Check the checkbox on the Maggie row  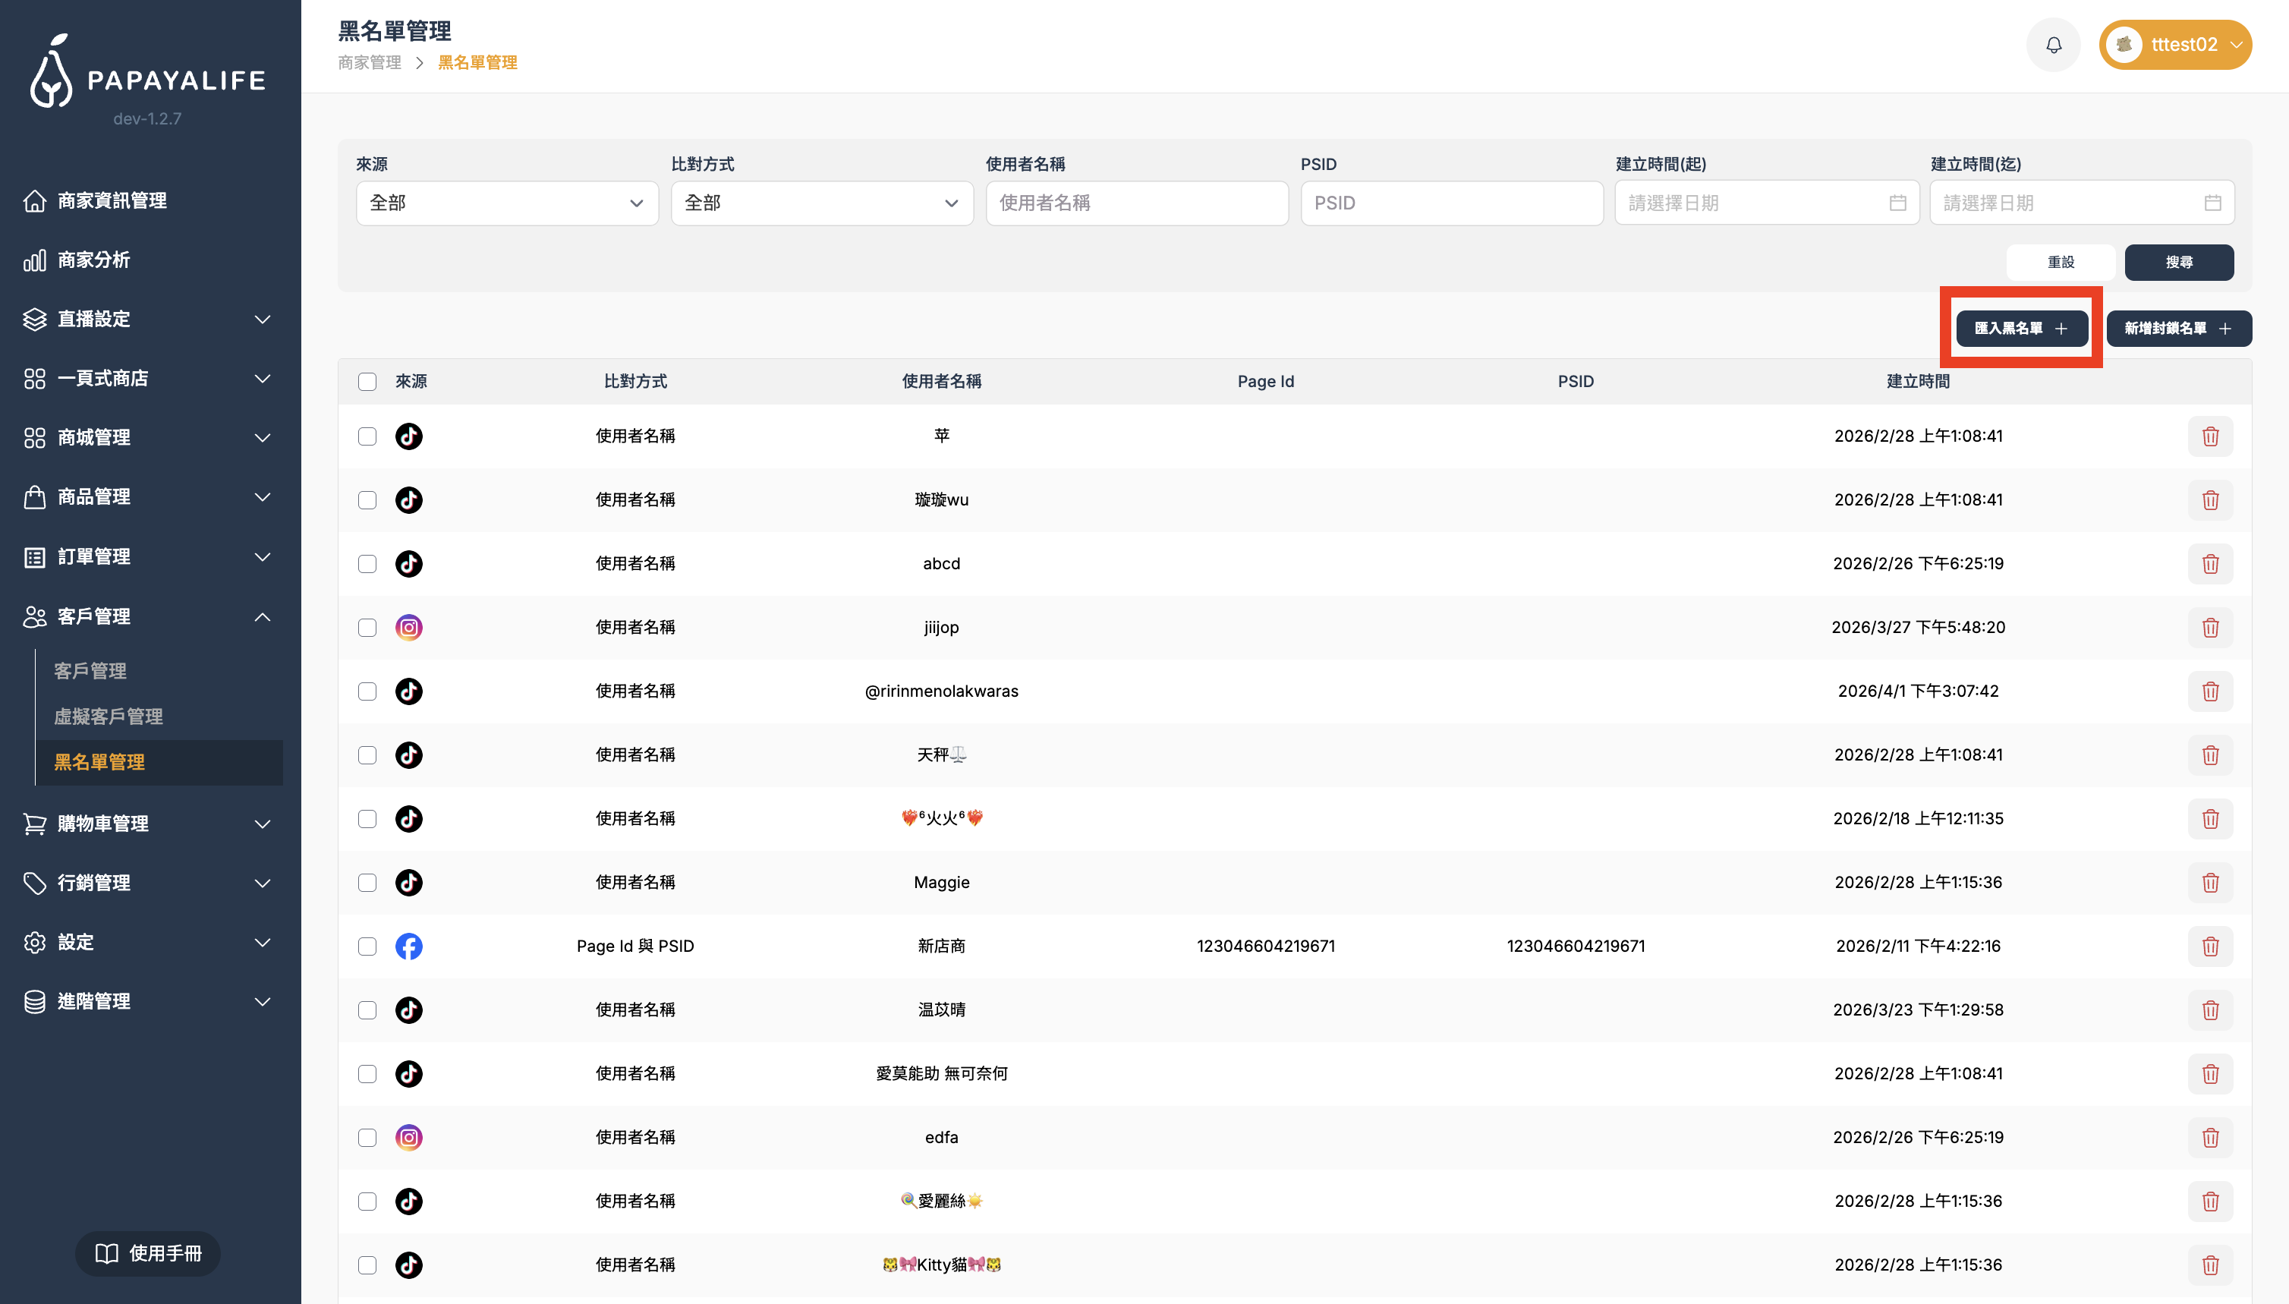click(x=367, y=882)
